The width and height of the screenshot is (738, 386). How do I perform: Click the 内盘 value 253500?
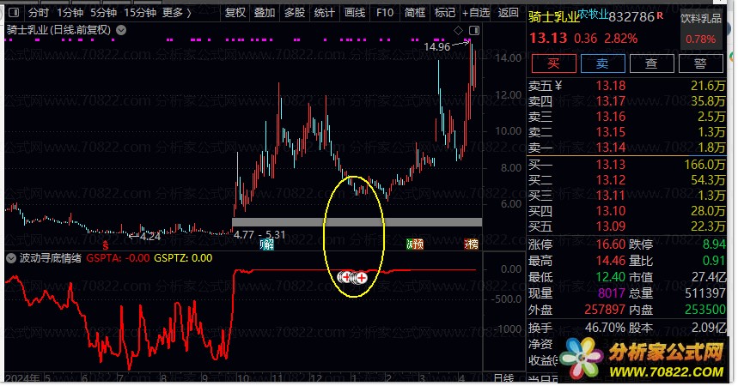pos(705,310)
